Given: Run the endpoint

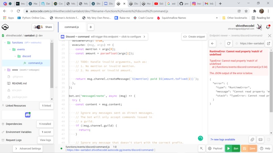Looking at the screenshot, I should [x=233, y=148].
